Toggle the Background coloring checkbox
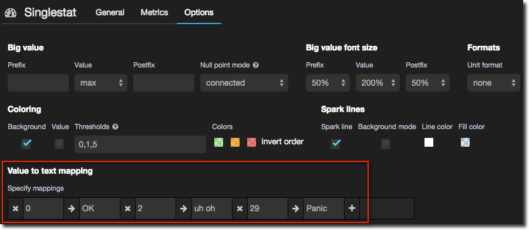Screen dimensions: 529x230 (26, 143)
